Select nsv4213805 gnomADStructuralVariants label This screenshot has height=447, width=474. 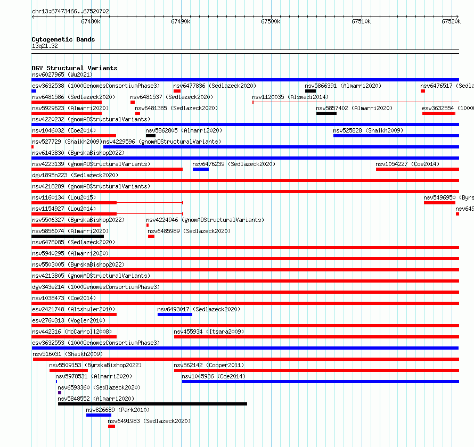[91, 276]
